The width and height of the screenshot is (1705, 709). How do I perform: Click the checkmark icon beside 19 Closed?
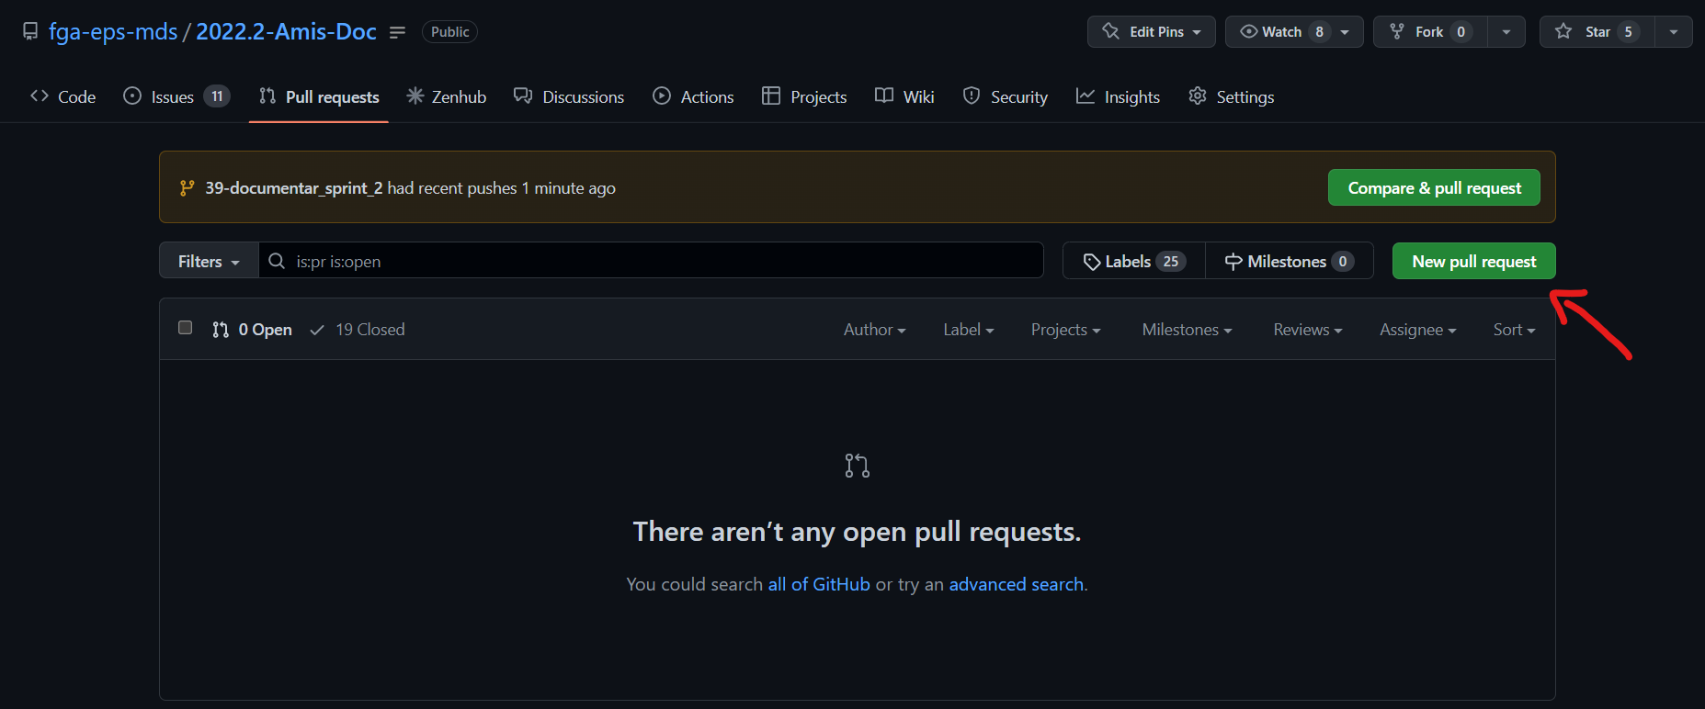click(x=317, y=330)
